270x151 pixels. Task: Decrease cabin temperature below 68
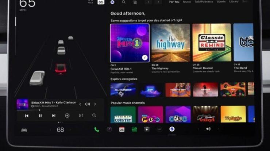click(x=50, y=130)
